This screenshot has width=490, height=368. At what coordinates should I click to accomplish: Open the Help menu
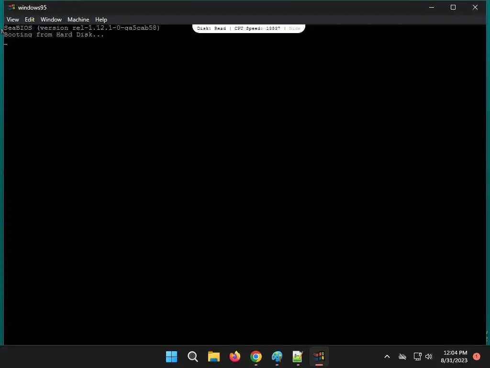pyautogui.click(x=101, y=19)
